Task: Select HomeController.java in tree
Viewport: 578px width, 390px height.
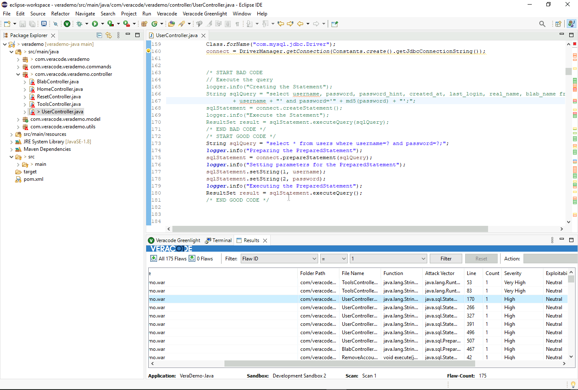Action: coord(60,89)
